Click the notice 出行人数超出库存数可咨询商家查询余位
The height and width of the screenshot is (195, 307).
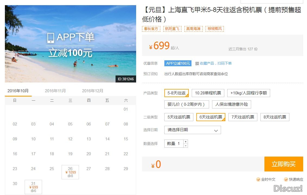(196, 74)
